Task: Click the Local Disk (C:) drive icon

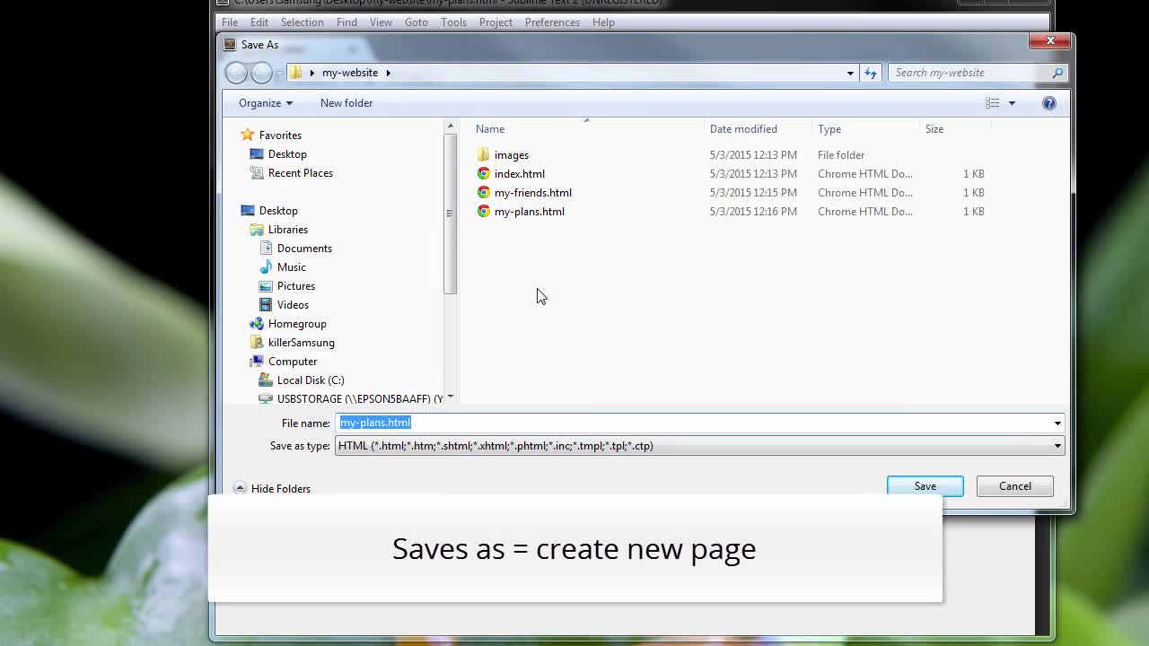Action: coord(266,380)
